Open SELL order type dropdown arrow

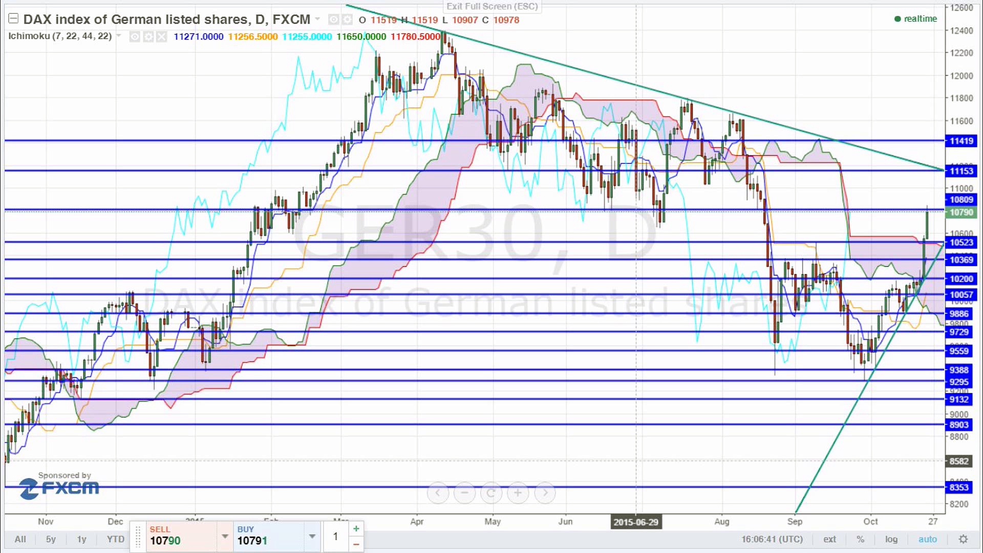(225, 536)
